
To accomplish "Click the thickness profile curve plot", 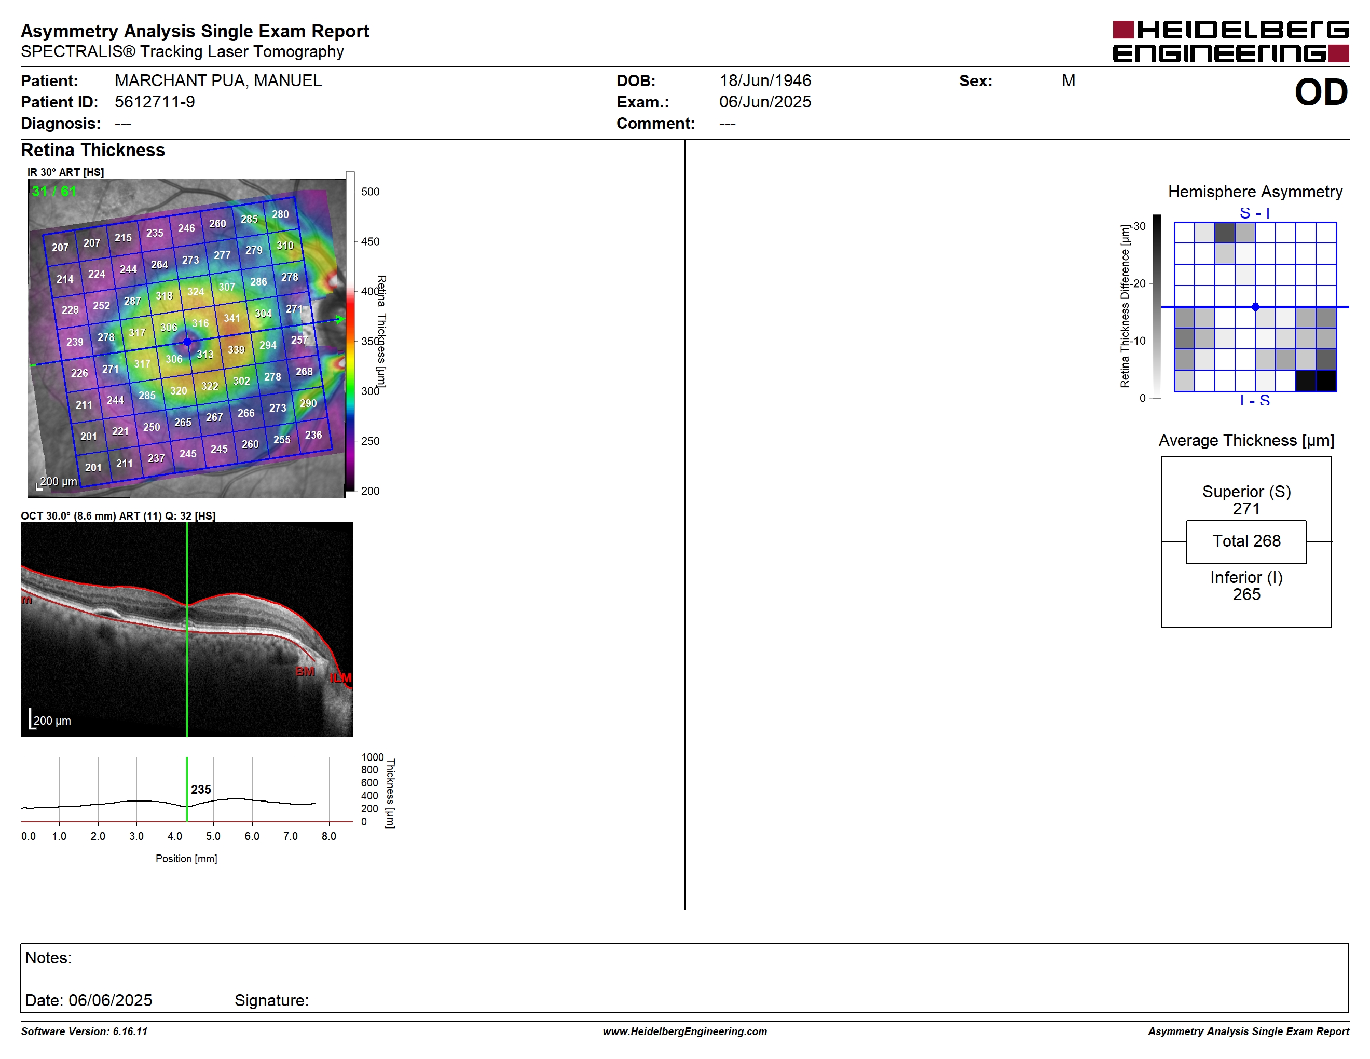I will click(x=187, y=789).
